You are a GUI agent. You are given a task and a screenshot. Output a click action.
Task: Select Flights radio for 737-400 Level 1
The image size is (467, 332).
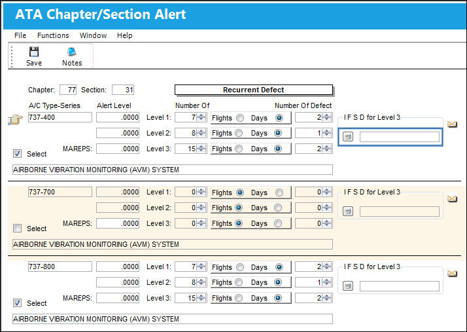click(240, 118)
